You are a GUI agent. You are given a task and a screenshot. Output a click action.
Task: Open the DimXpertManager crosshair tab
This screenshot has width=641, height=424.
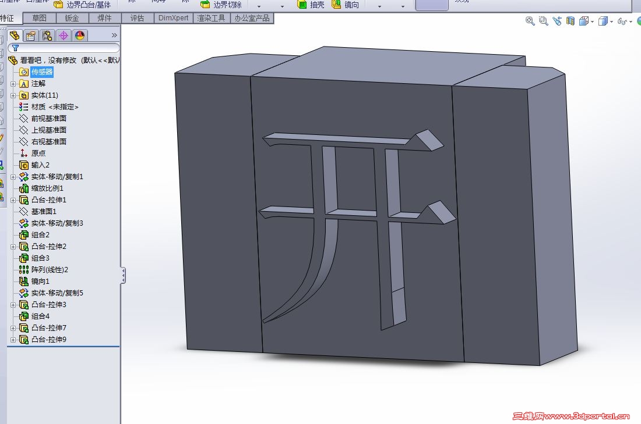click(x=64, y=35)
